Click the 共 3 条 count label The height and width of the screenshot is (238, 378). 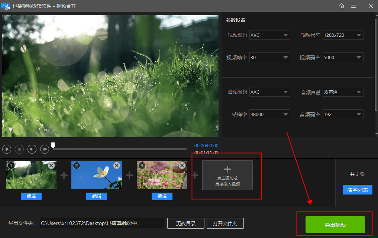pos(357,174)
